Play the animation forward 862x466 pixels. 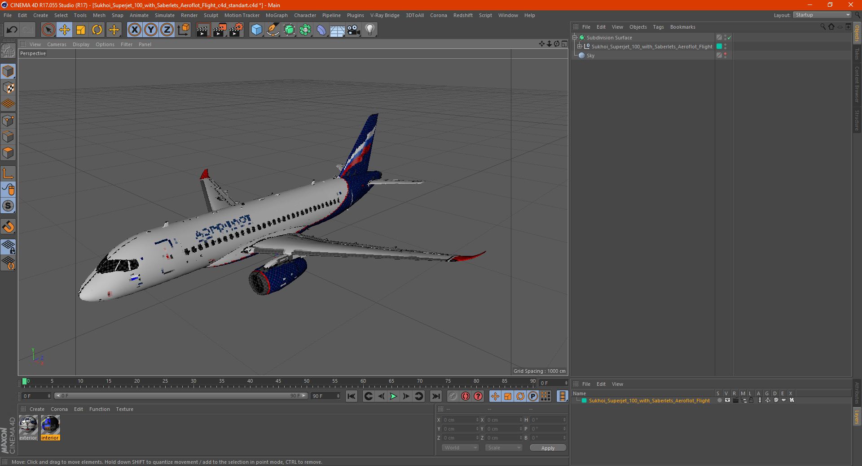click(393, 396)
